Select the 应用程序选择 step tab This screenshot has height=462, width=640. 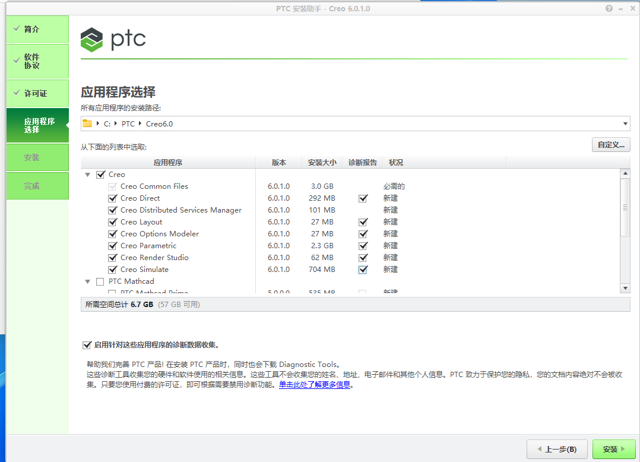click(x=37, y=125)
